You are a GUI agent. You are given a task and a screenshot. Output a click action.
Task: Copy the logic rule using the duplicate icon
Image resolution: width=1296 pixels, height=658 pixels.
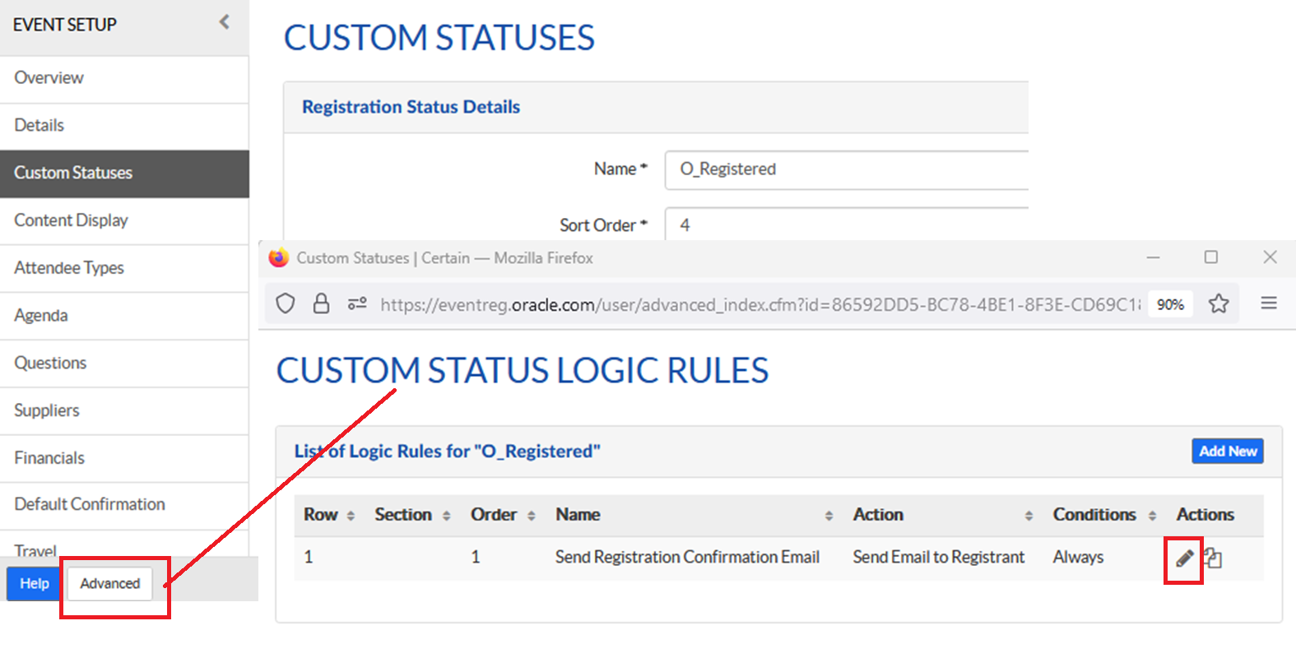click(1213, 558)
